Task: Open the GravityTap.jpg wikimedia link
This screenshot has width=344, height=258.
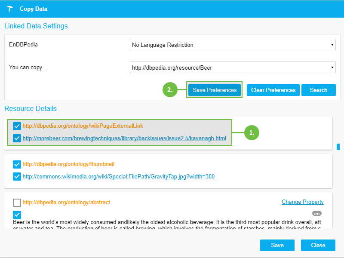Action: click(118, 176)
